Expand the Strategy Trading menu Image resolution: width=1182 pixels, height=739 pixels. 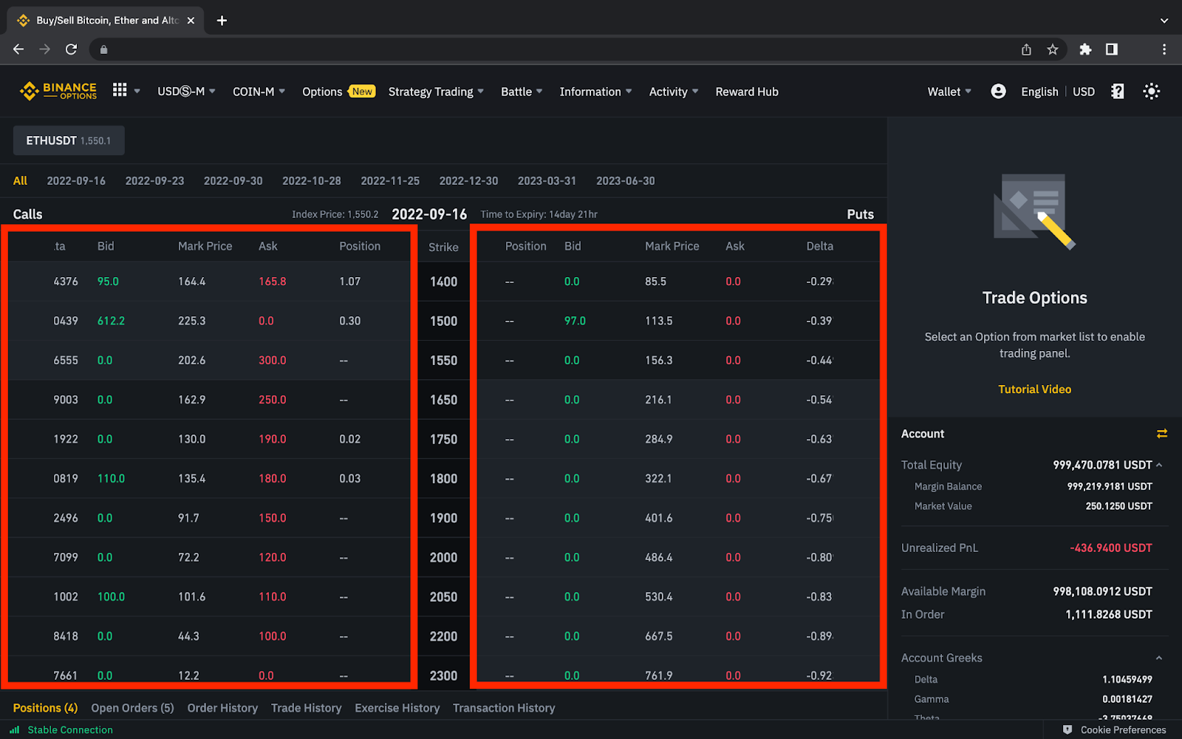436,92
